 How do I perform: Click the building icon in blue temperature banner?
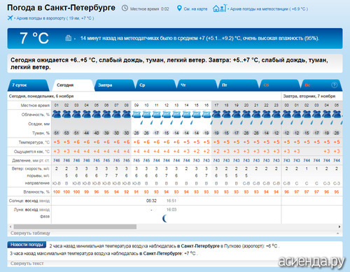[68, 38]
